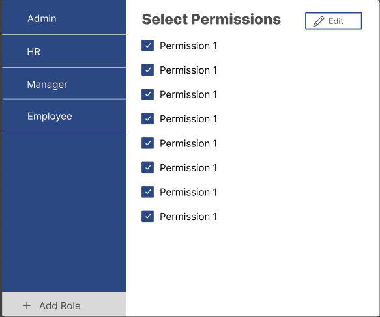Click the Edit button text
The image size is (380, 317).
click(336, 21)
